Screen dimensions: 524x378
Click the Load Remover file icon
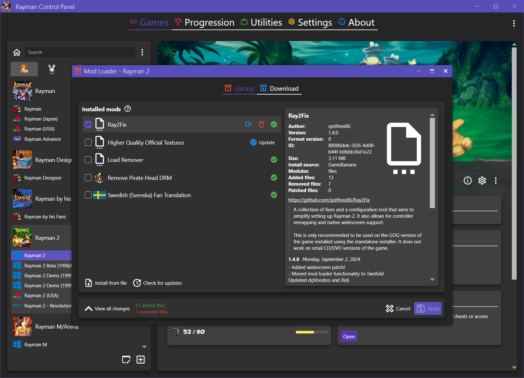click(100, 160)
